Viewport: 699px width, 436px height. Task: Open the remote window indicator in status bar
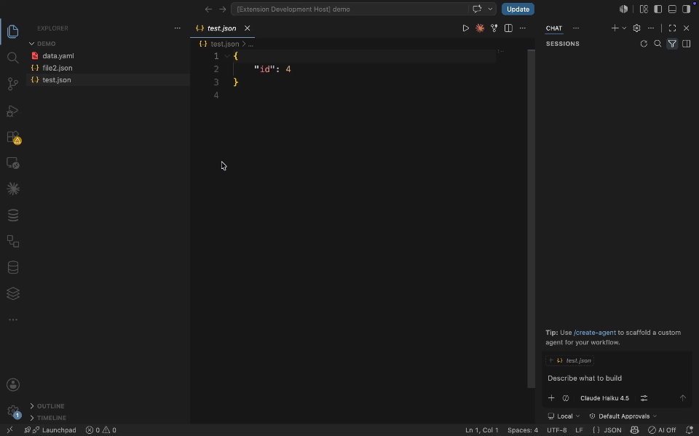(9, 430)
